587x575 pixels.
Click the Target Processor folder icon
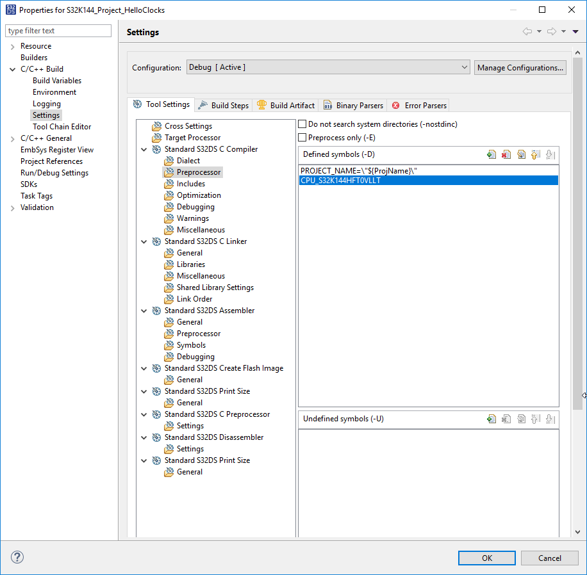(157, 138)
